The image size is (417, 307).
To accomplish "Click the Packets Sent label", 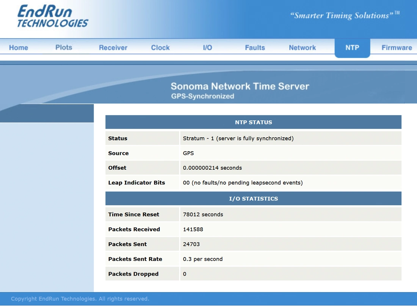I will [127, 244].
